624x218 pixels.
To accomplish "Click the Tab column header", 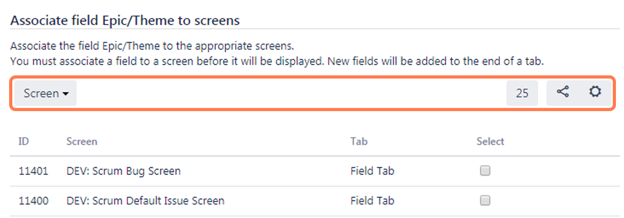I will point(359,142).
